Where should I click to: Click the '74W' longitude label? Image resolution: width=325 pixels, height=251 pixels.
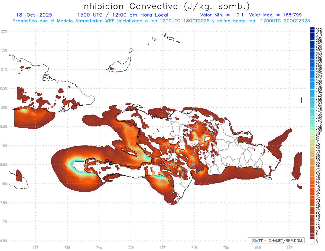tap(99, 247)
